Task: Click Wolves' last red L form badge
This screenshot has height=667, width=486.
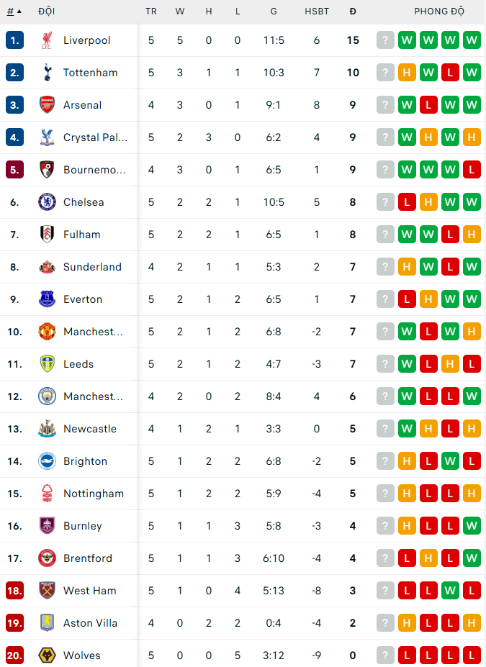Action: (x=472, y=655)
